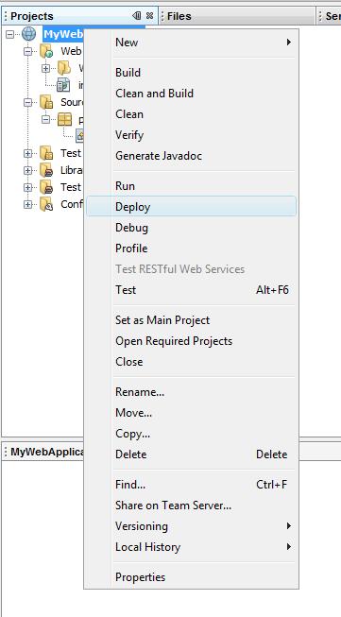Open the Versioning submenu

pos(191,526)
